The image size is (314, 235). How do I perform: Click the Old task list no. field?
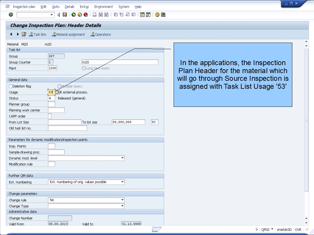pos(67,128)
